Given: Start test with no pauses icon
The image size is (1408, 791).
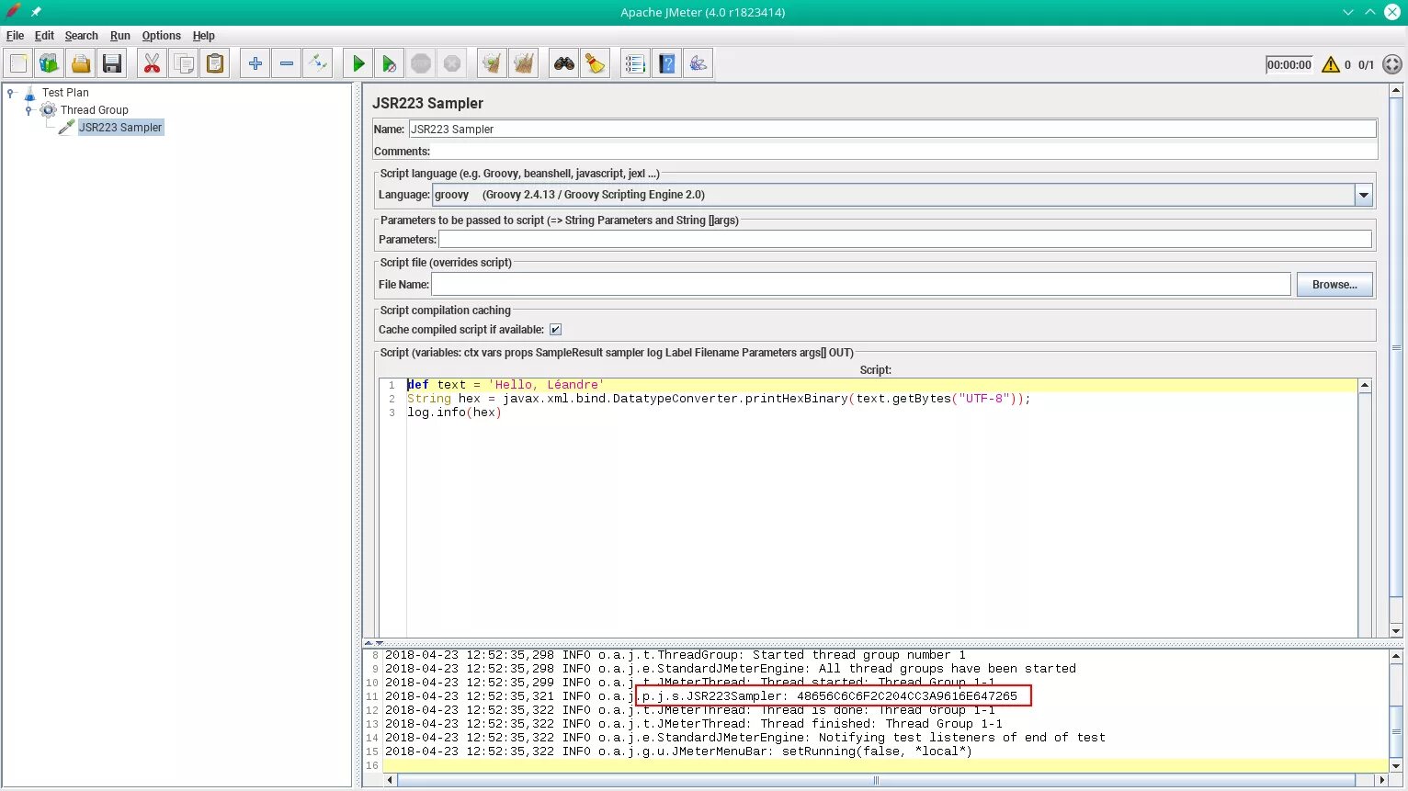Looking at the screenshot, I should point(390,63).
